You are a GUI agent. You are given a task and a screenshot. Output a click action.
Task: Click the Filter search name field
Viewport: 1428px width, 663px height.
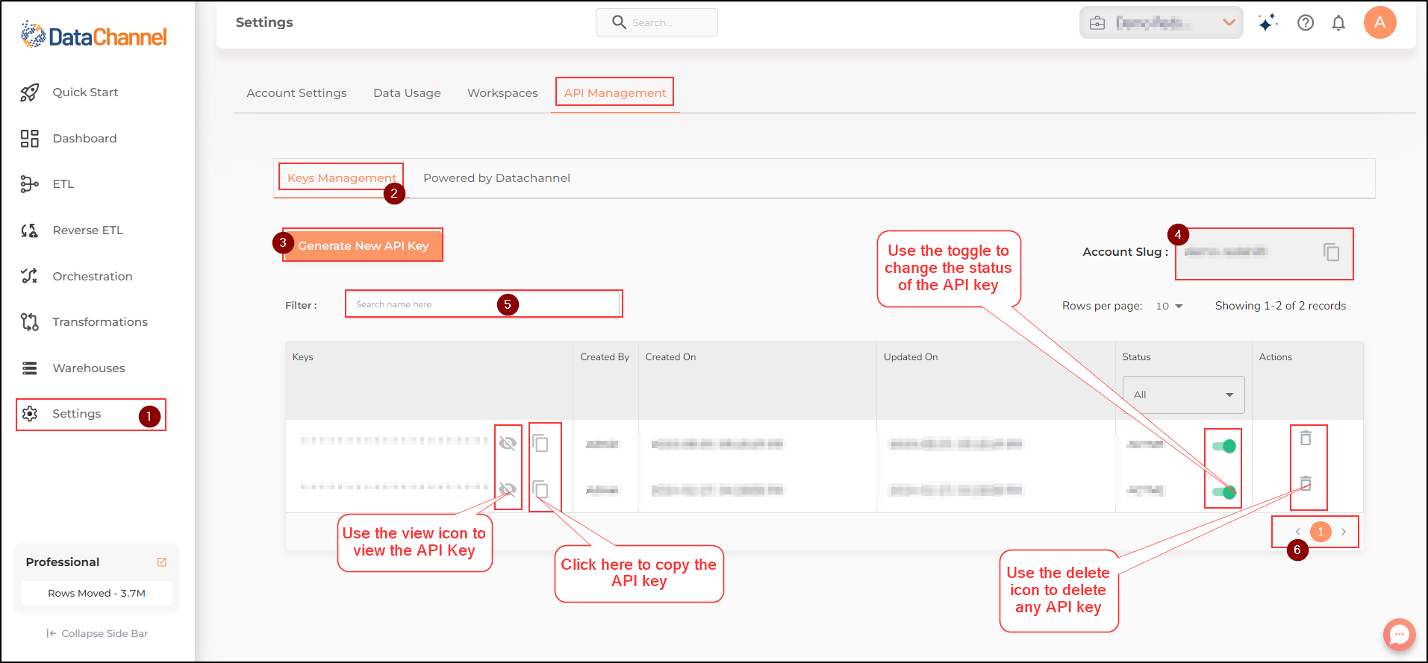[483, 304]
